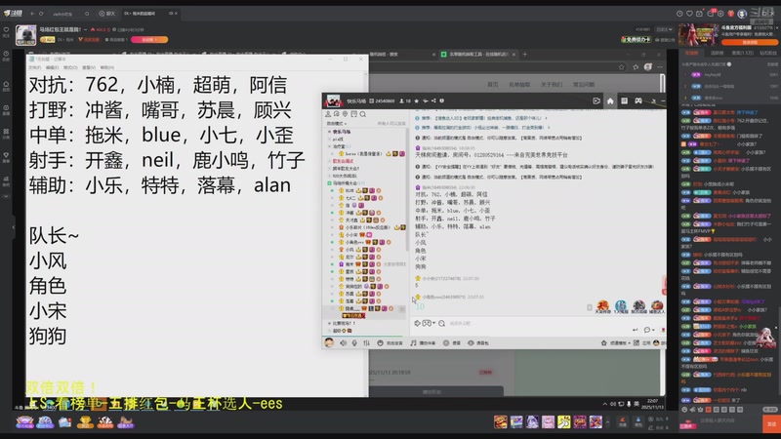This screenshot has width=781, height=439.
Task: Expand the 比赛现场 channel at tree bottom
Action: 329,323
